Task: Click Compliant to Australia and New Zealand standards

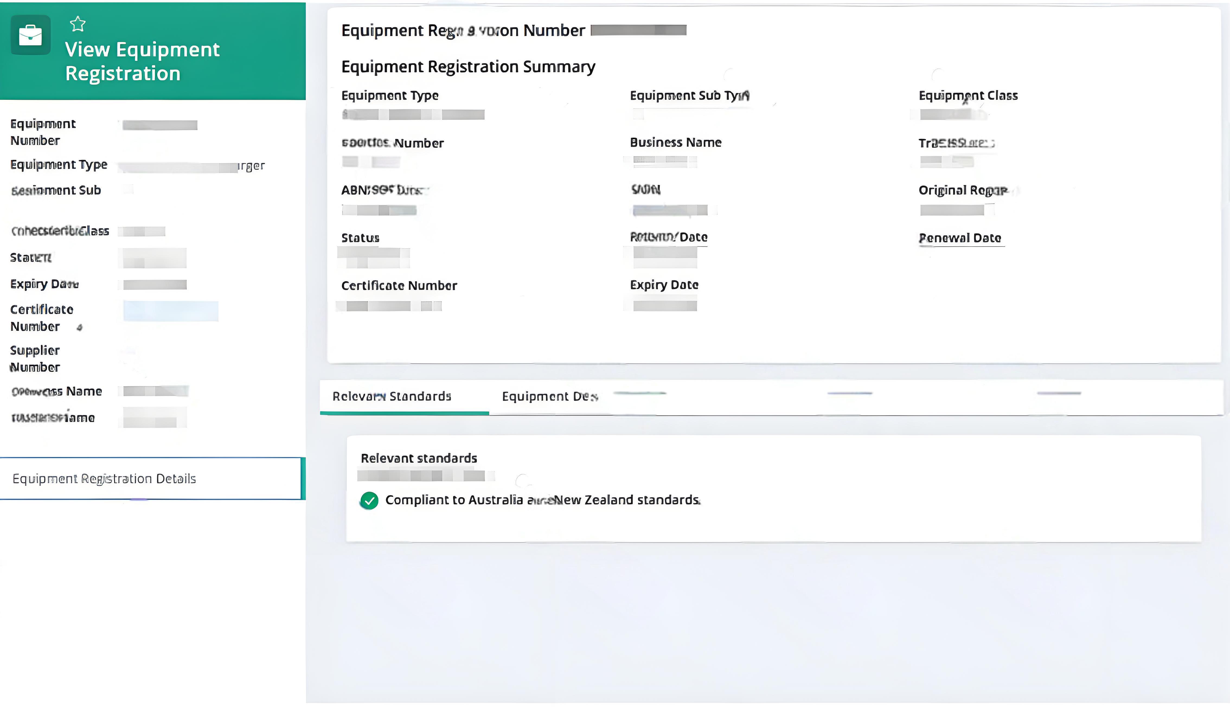Action: pyautogui.click(x=542, y=500)
